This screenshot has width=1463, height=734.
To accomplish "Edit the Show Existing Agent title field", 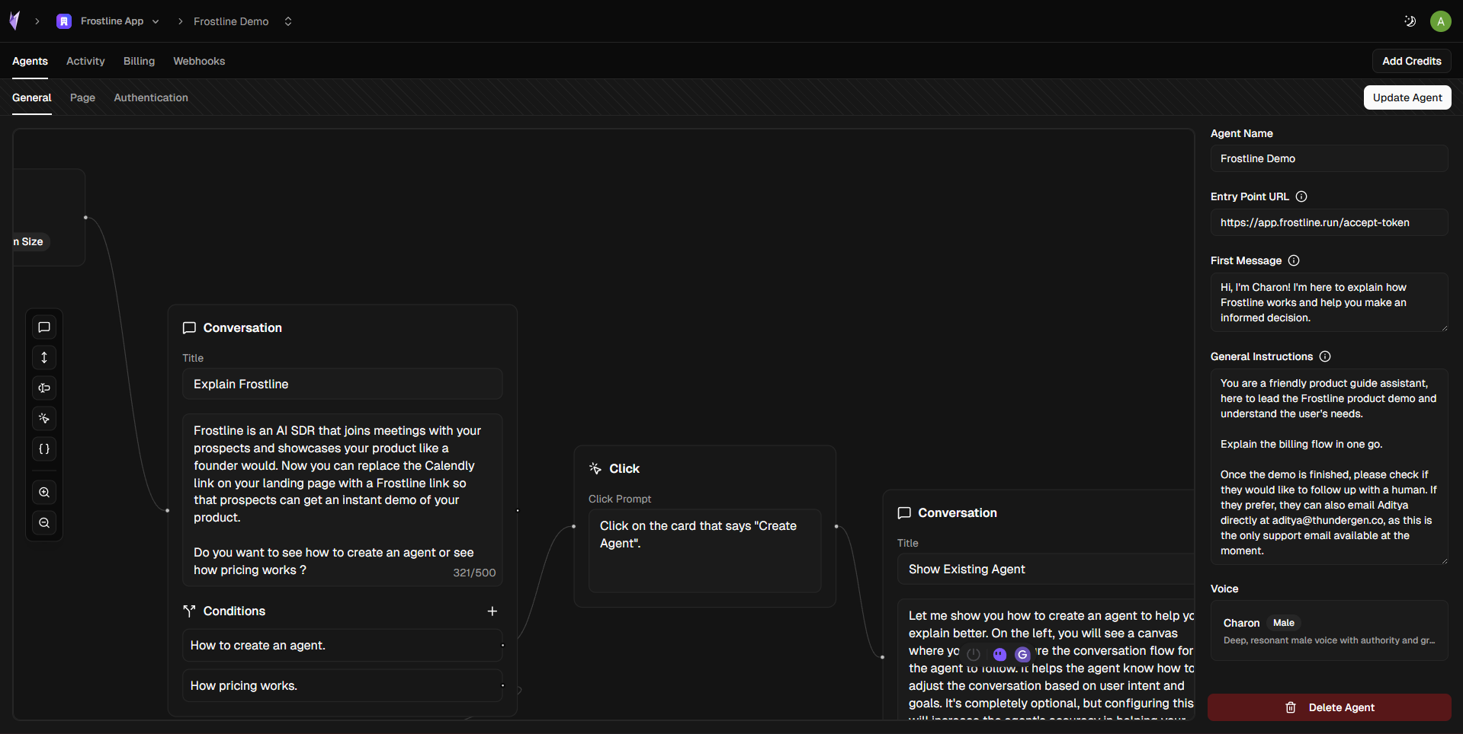I will tap(1045, 569).
